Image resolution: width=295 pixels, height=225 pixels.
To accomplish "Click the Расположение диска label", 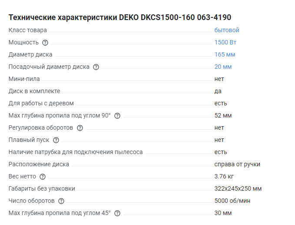I will (x=39, y=164).
